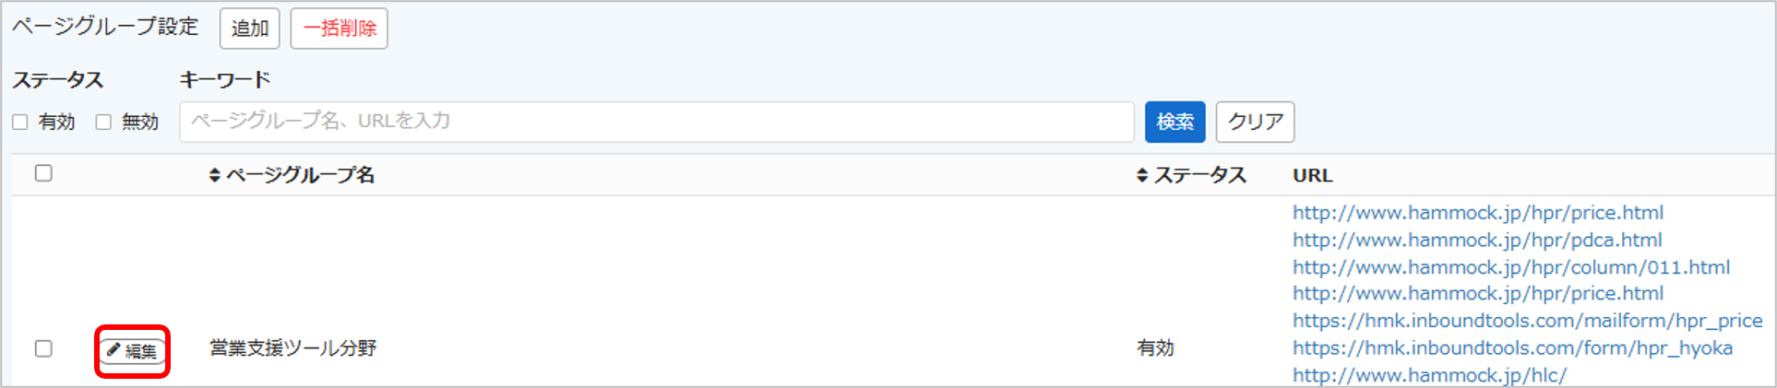Open the hpr/column/011.html link

point(1511,267)
